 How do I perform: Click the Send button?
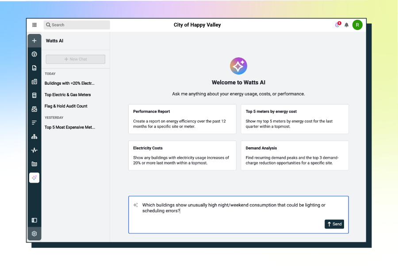tap(334, 224)
